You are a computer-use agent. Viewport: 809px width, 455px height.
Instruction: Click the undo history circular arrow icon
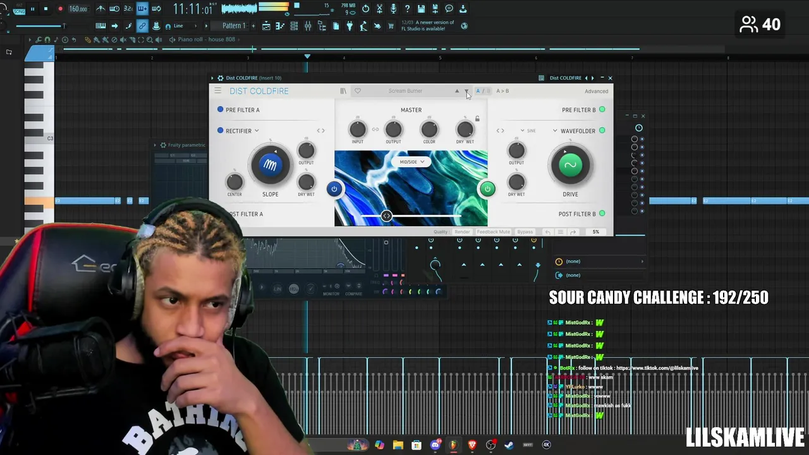tap(365, 9)
